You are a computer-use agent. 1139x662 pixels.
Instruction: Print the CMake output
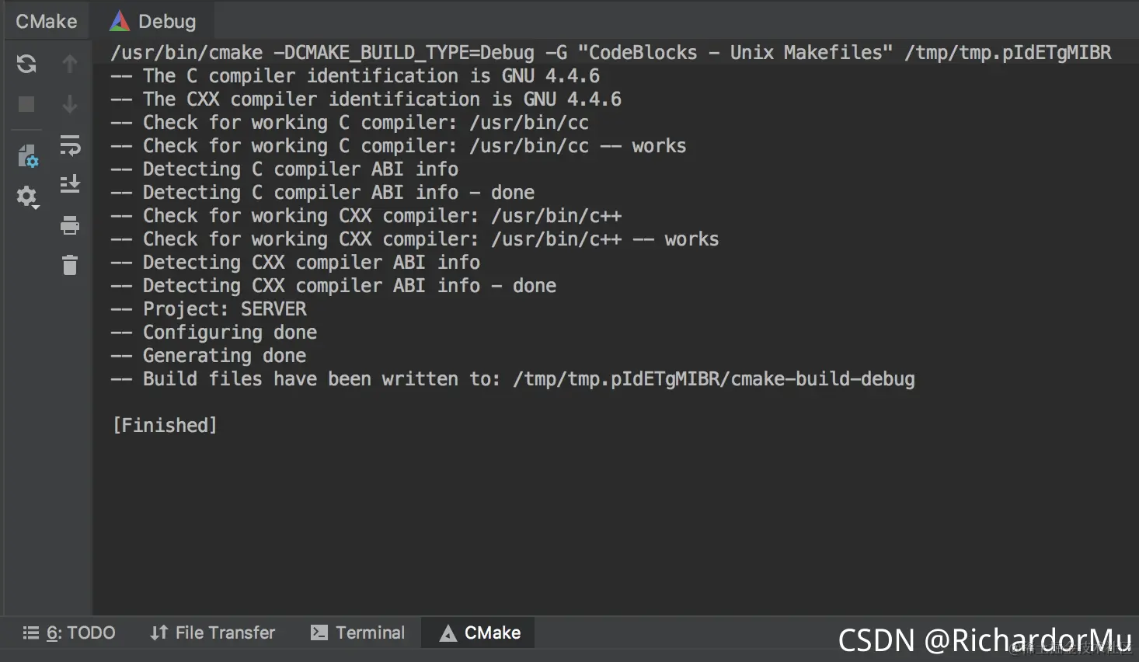tap(70, 225)
